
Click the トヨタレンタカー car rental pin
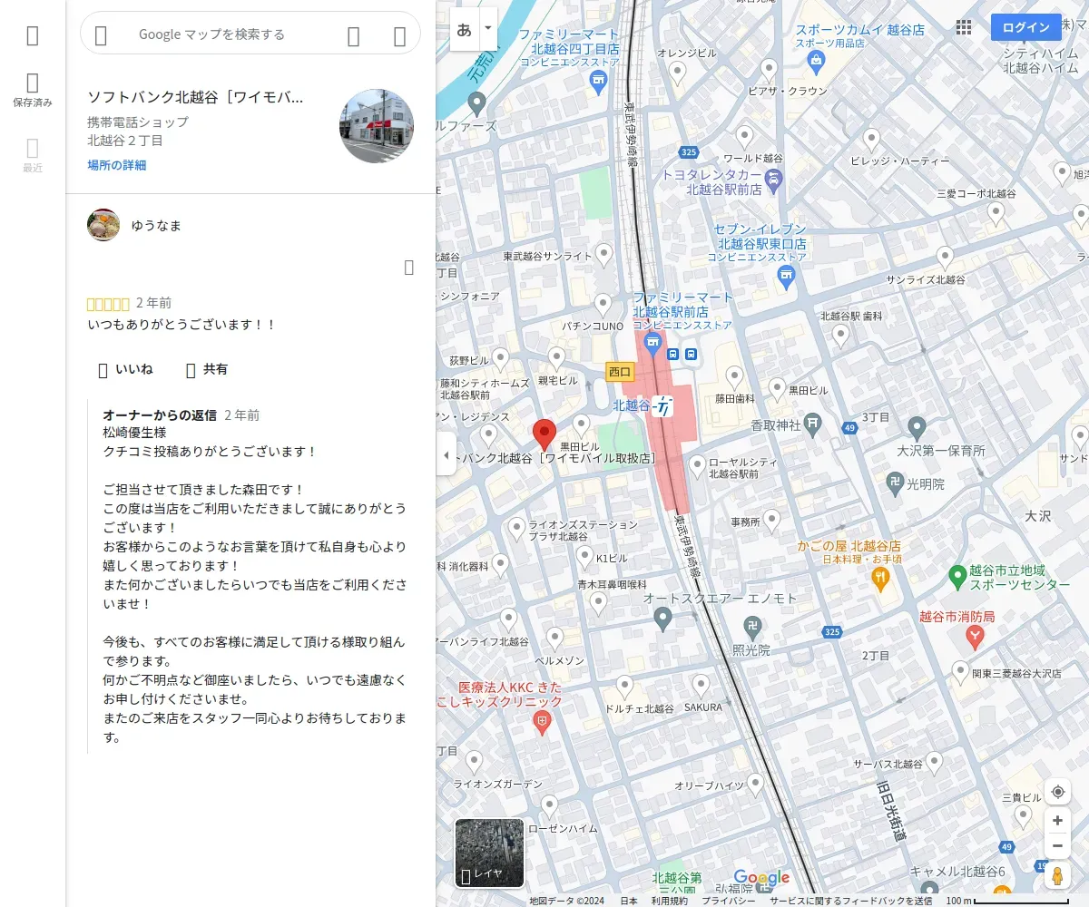[x=773, y=179]
